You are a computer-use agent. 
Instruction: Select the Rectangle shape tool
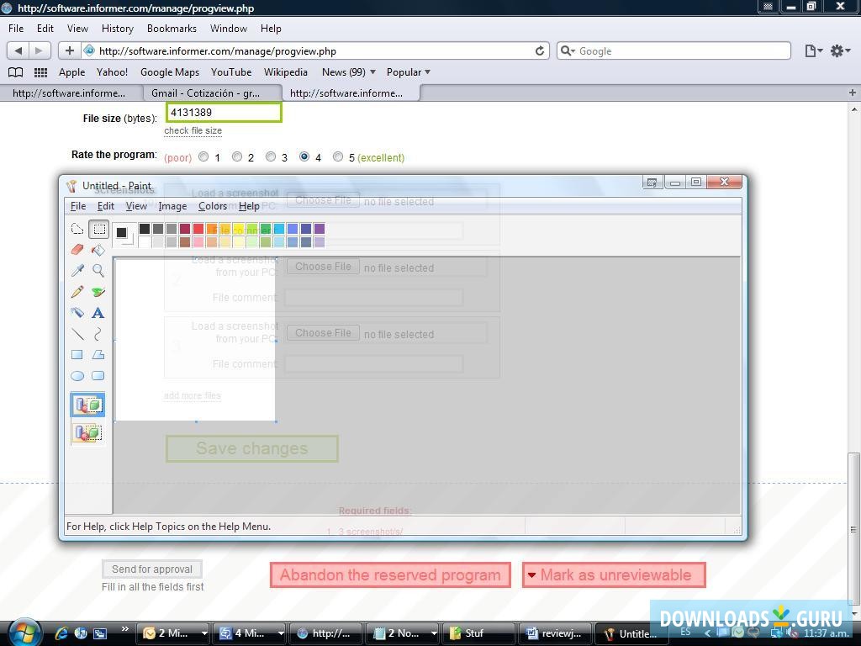click(77, 355)
